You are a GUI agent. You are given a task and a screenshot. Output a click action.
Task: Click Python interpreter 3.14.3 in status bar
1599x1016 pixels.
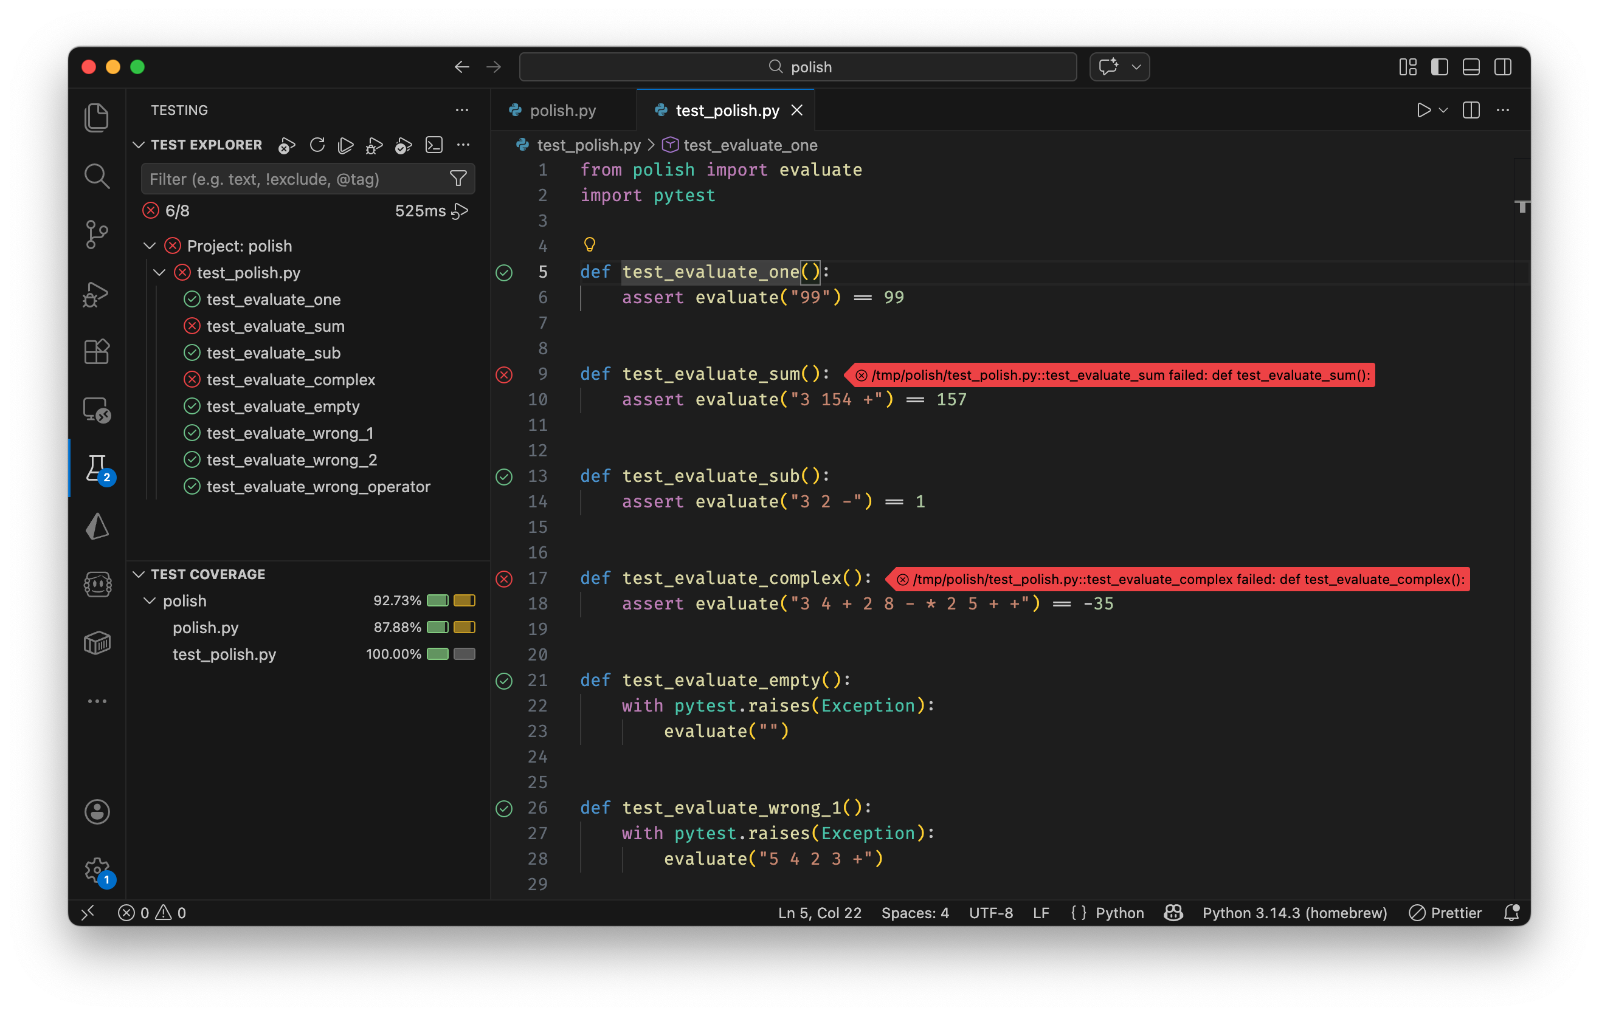coord(1294,913)
